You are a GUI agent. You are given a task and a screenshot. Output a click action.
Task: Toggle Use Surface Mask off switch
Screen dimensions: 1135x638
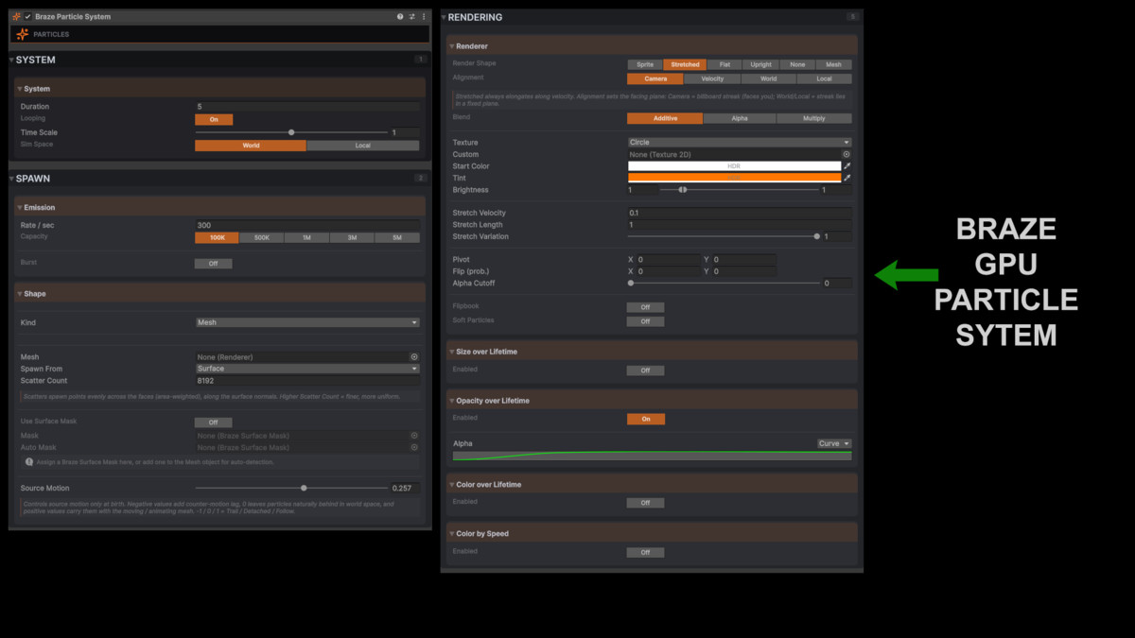pyautogui.click(x=214, y=422)
